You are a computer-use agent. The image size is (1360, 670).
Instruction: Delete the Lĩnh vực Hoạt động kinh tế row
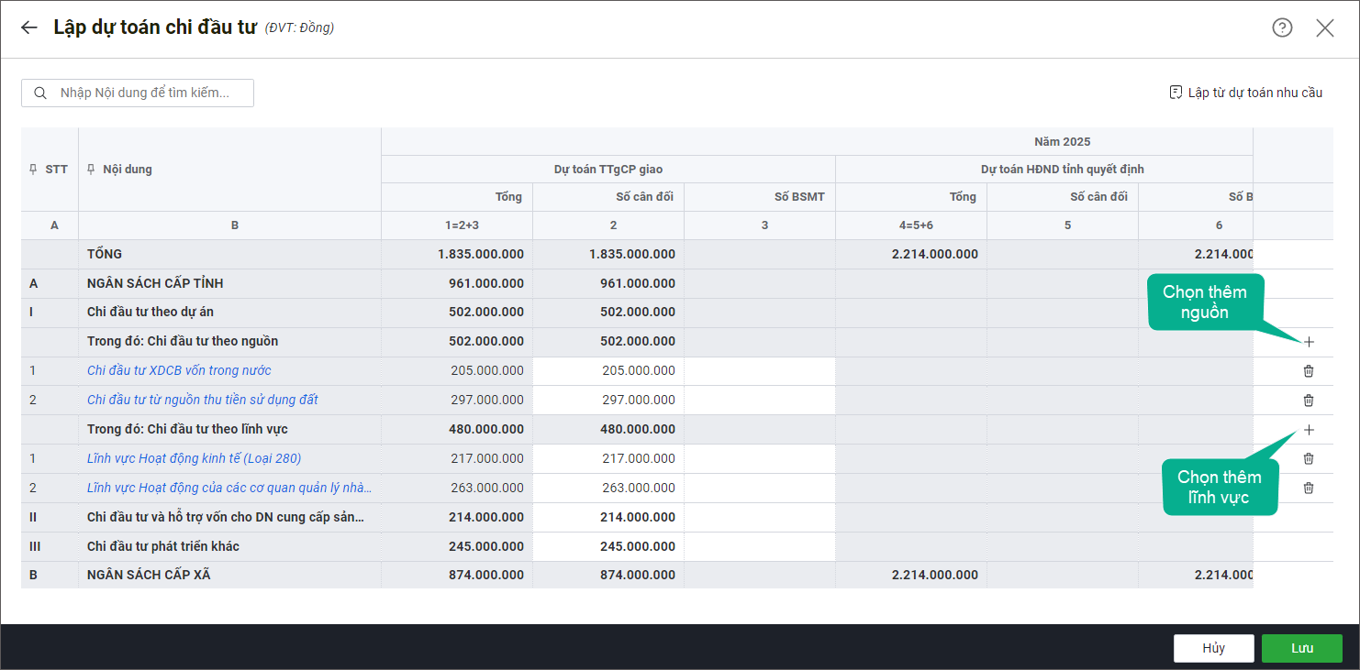click(x=1309, y=458)
